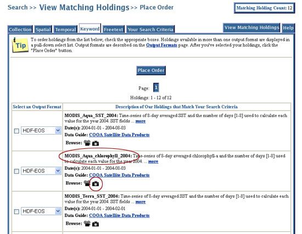Open the Help button
Image resolution: width=302 pixels, height=234 pixels.
(288, 28)
